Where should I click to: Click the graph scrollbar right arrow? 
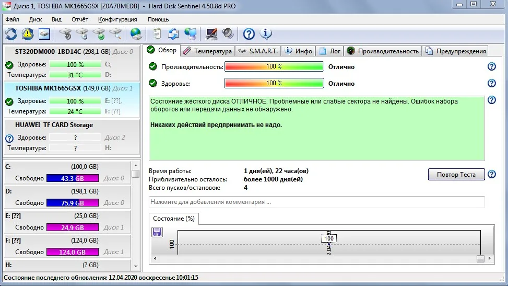(x=489, y=259)
